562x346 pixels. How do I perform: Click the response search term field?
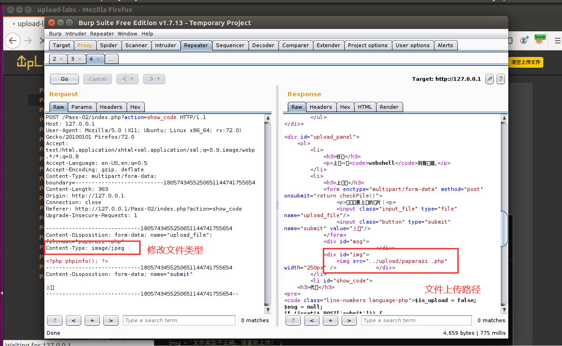point(417,320)
